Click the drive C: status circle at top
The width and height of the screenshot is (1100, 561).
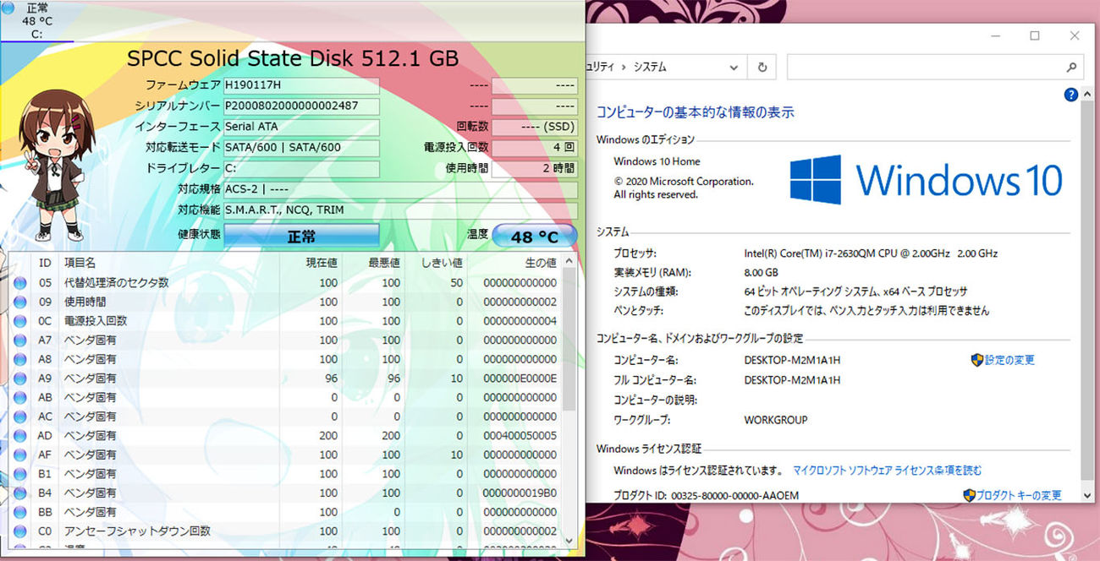(6, 8)
